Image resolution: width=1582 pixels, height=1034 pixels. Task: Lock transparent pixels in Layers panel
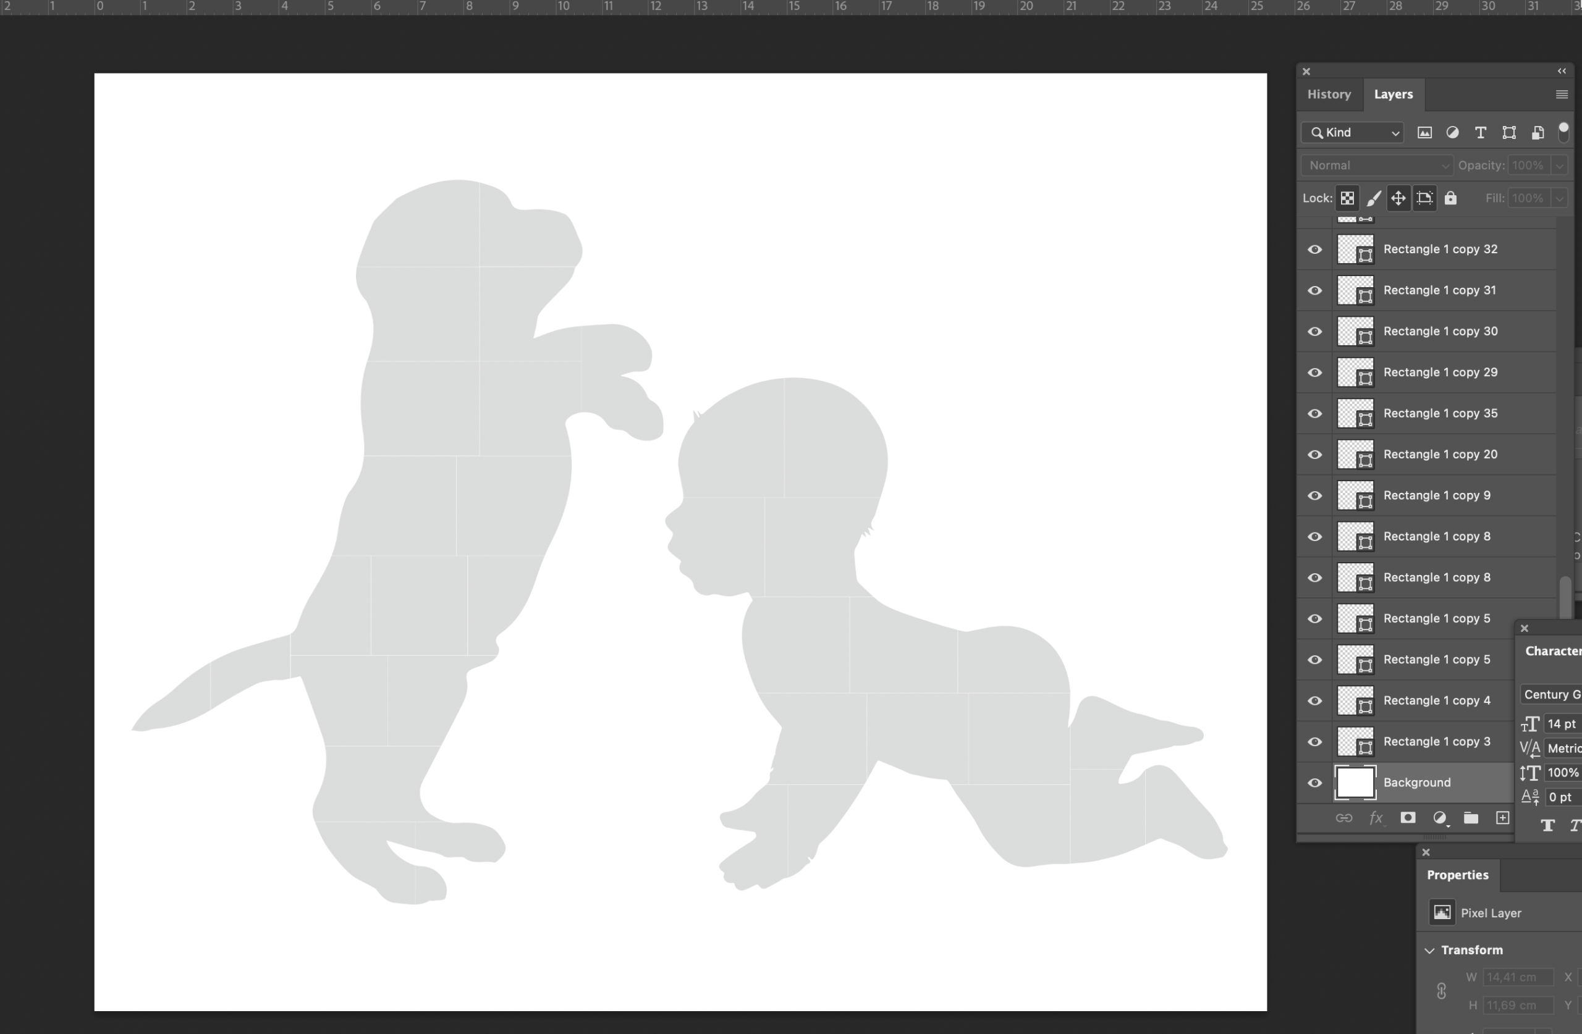[x=1347, y=198]
